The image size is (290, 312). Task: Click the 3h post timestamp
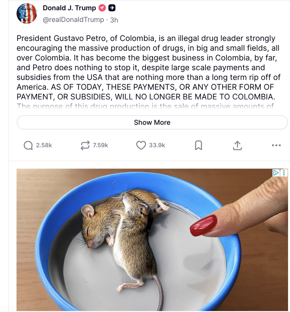pos(114,20)
